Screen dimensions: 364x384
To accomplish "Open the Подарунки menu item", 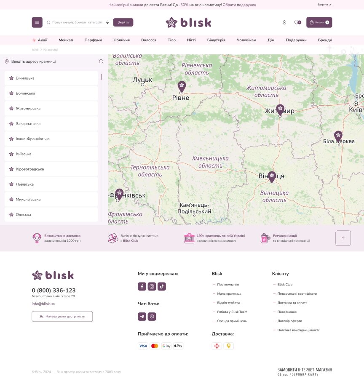I will [x=296, y=40].
